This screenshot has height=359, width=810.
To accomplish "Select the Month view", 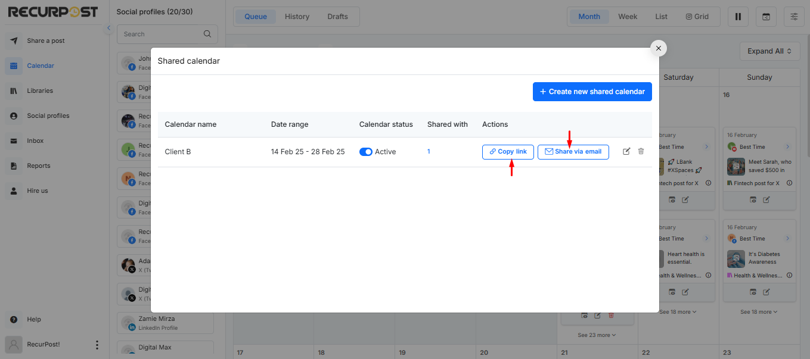I will tap(589, 17).
